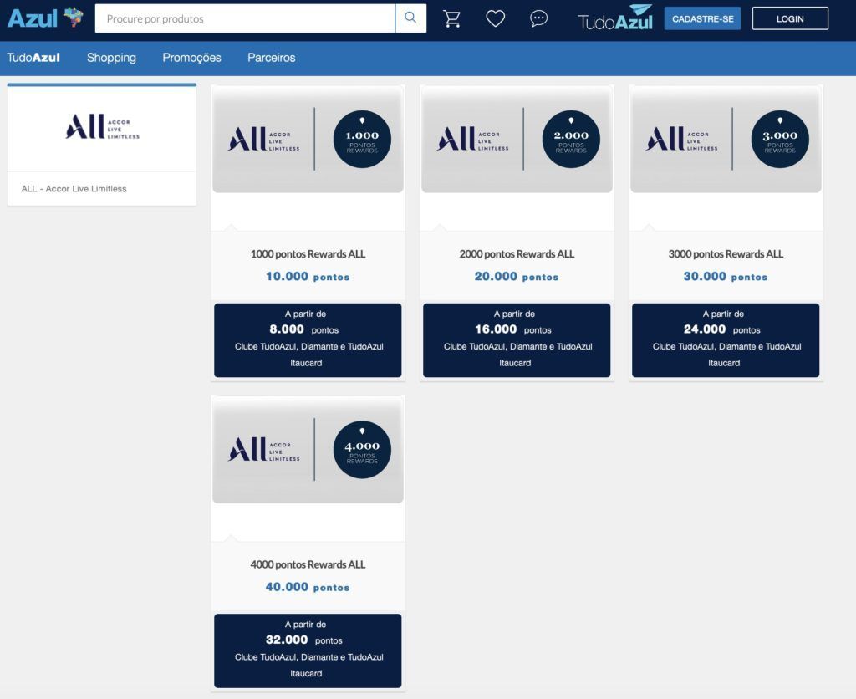
Task: Click the 'A partir de 16.000 pontos' box
Action: click(517, 340)
